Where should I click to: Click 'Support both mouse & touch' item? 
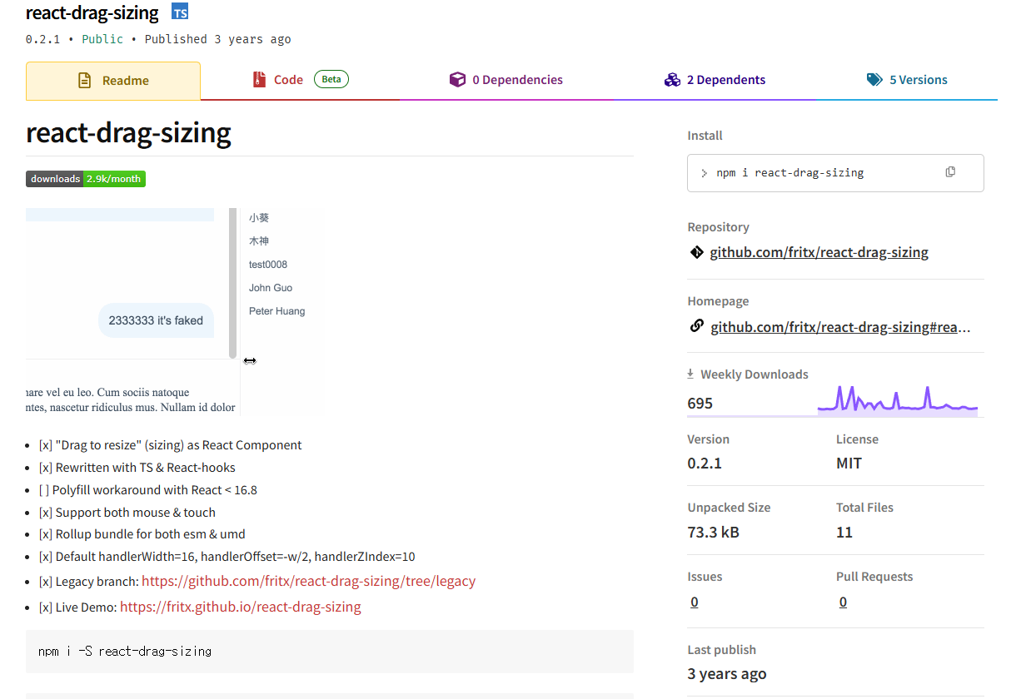pos(127,513)
